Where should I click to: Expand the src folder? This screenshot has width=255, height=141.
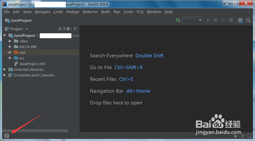[10, 58]
